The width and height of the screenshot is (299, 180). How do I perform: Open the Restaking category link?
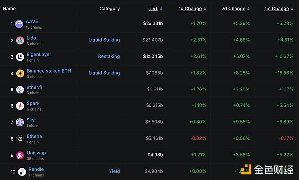(x=109, y=56)
